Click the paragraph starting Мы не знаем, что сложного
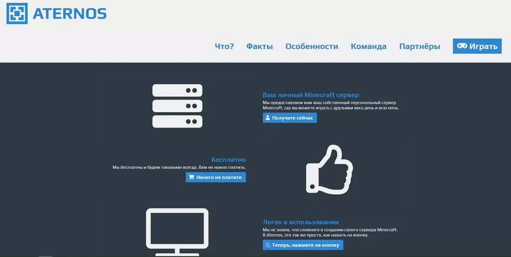The image size is (511, 257). pos(330,232)
